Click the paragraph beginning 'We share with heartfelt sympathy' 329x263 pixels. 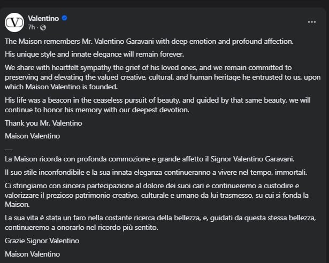tap(160, 78)
